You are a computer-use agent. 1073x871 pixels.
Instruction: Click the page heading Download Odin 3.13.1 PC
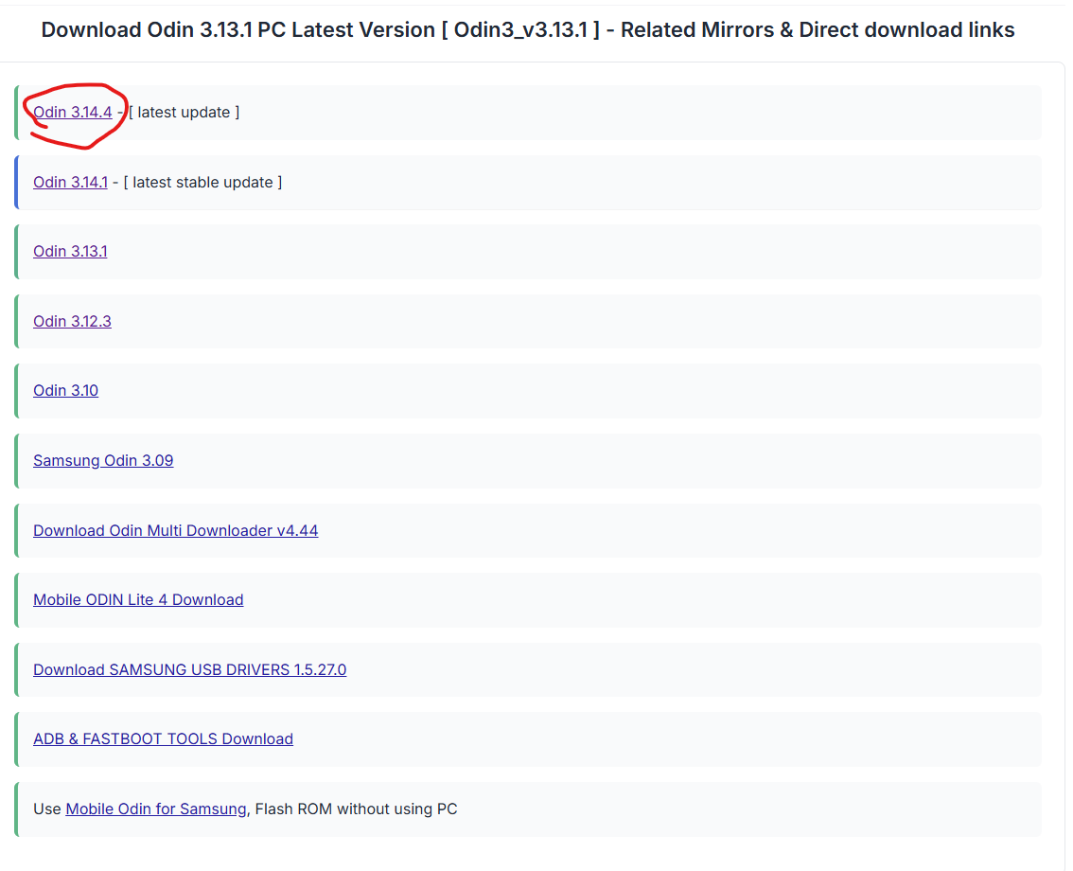(x=528, y=30)
